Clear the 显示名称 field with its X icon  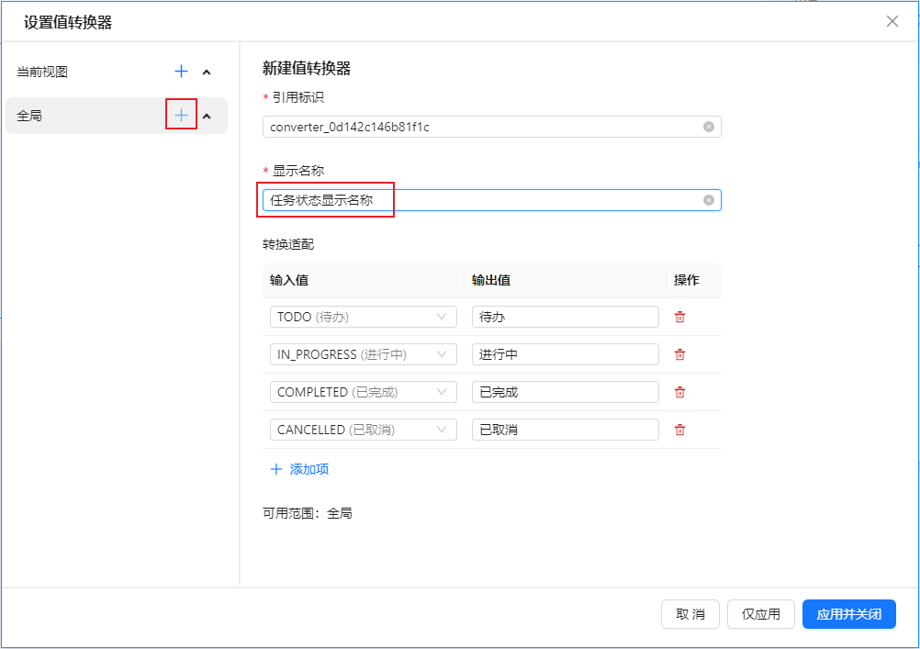pos(709,200)
